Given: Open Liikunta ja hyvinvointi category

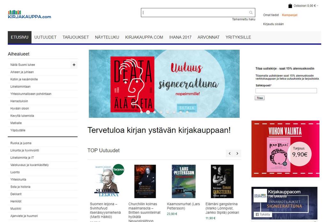Looking at the screenshot, I should point(25,150).
